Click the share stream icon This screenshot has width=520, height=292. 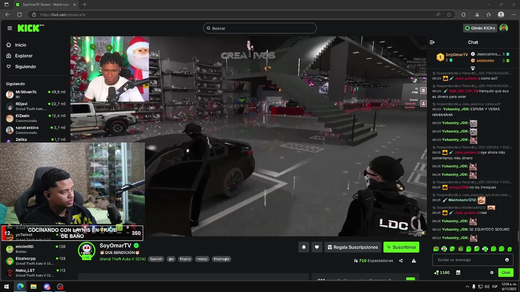(401, 261)
